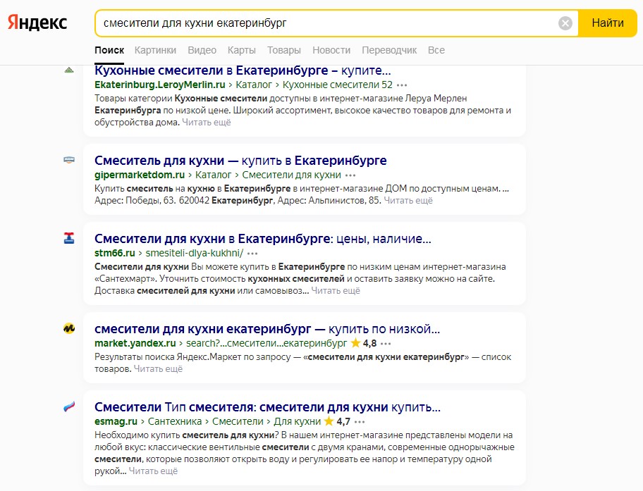Show the Все services tab
This screenshot has width=643, height=491.
pos(436,50)
